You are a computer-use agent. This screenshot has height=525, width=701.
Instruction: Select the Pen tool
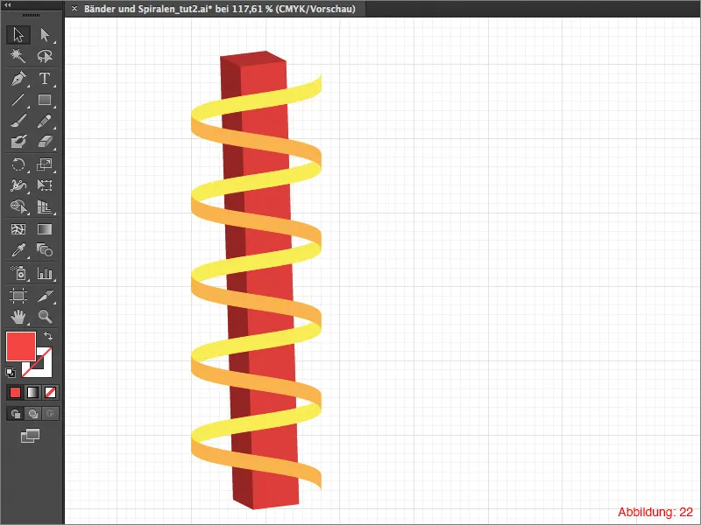18,78
